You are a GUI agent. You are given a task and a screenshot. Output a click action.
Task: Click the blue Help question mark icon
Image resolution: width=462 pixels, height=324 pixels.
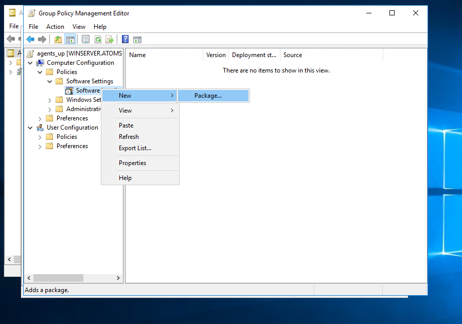pos(126,40)
